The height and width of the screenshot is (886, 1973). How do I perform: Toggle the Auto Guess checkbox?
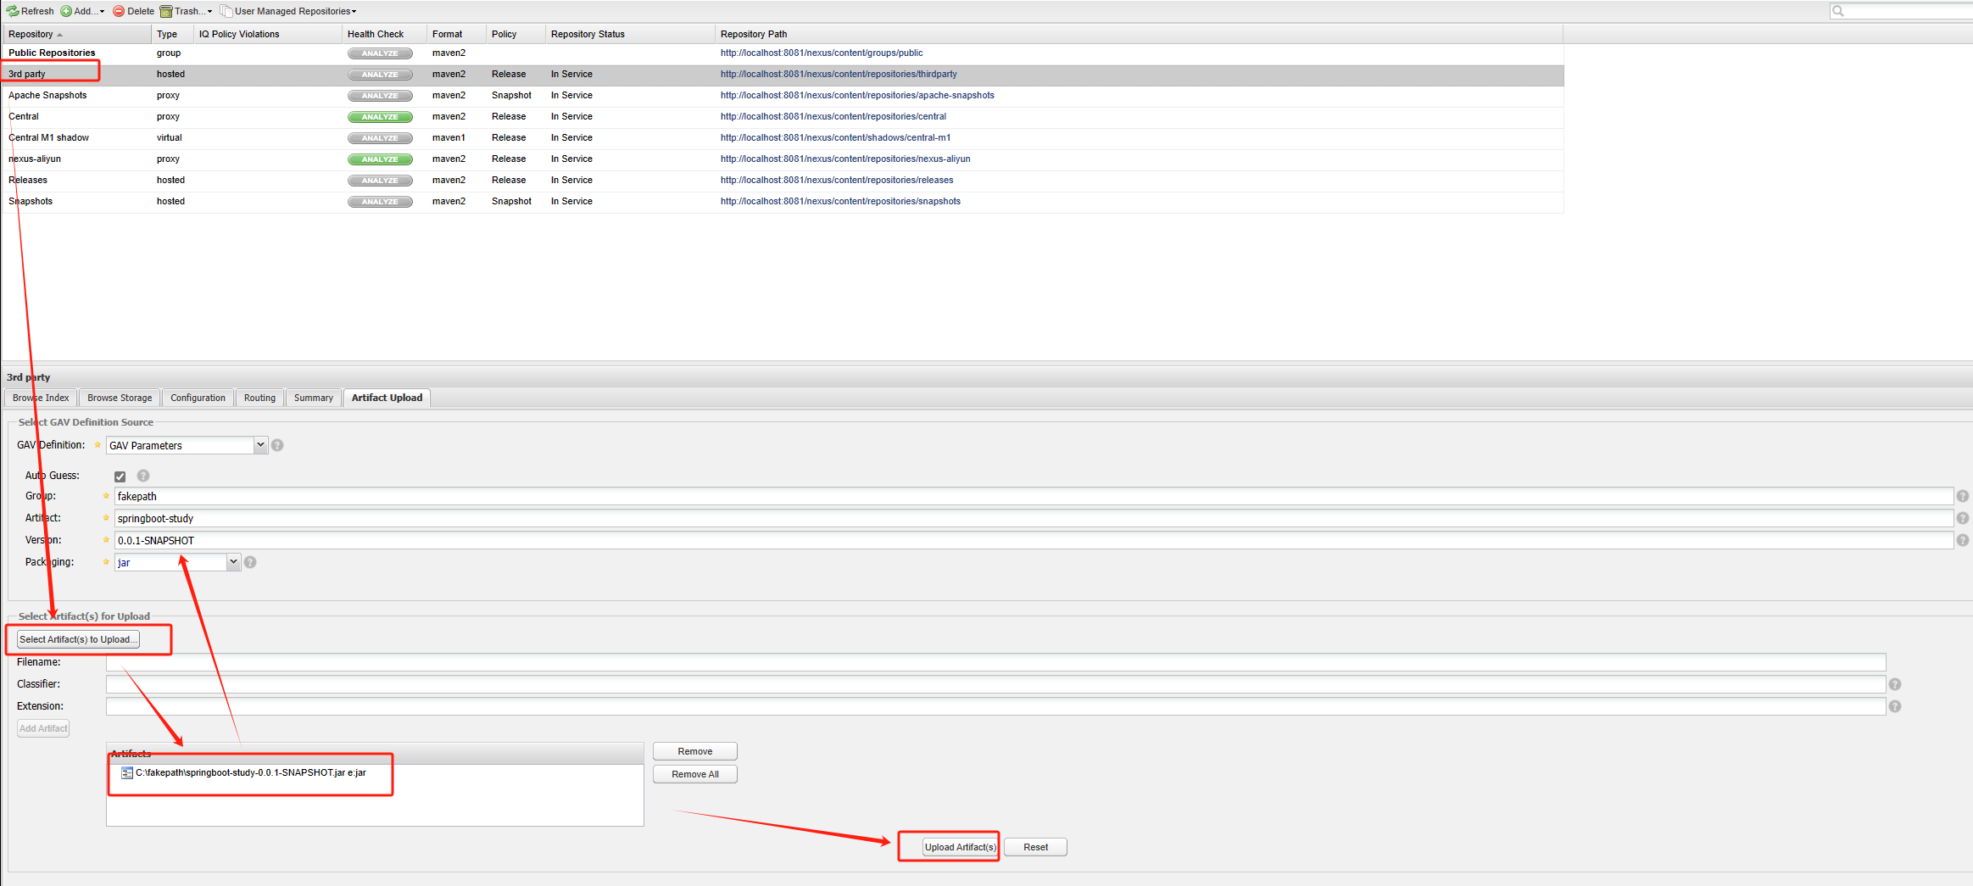tap(120, 476)
